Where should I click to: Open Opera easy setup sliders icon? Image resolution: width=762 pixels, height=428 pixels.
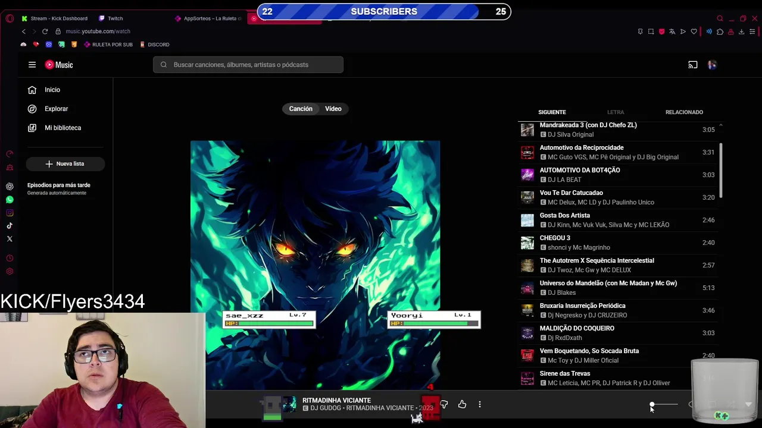[752, 32]
